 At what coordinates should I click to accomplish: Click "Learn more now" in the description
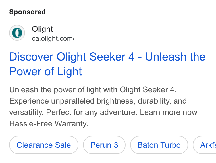[x=169, y=112]
